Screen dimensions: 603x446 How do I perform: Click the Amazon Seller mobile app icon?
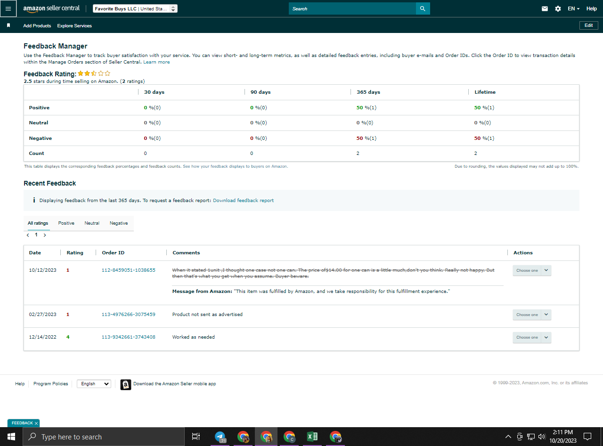[x=125, y=384]
